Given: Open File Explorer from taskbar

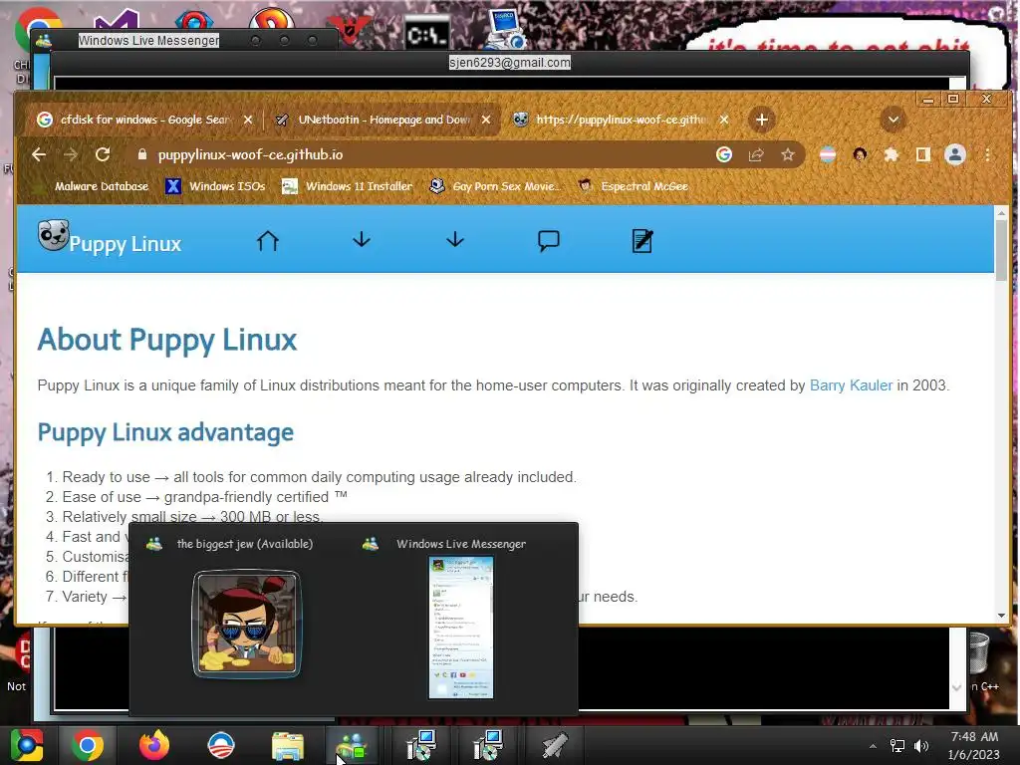Looking at the screenshot, I should 287,745.
